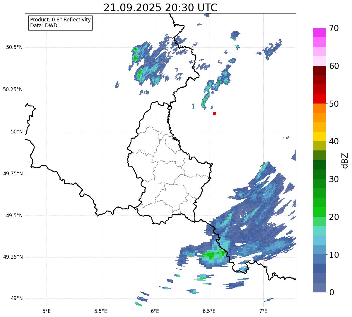The image size is (352, 317).
Task: Click the colorbar tick label 40
Action: coord(334,141)
